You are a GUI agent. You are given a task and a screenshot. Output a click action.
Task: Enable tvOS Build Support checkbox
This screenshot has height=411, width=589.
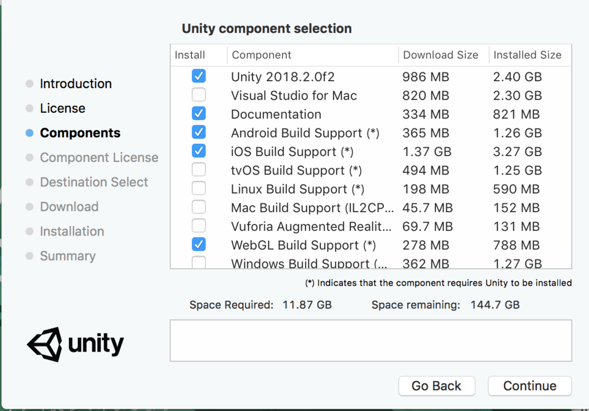click(198, 170)
